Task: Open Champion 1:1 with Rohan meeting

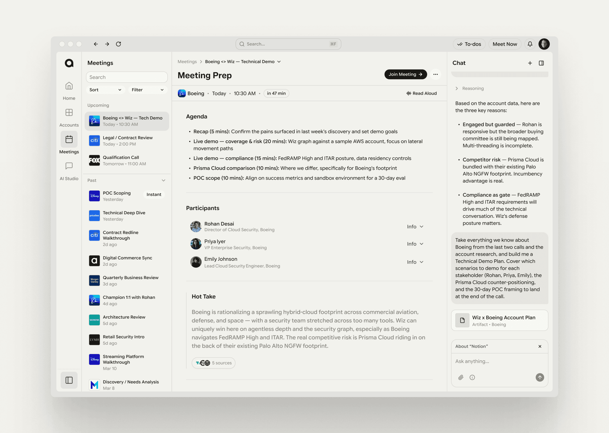Action: click(127, 300)
